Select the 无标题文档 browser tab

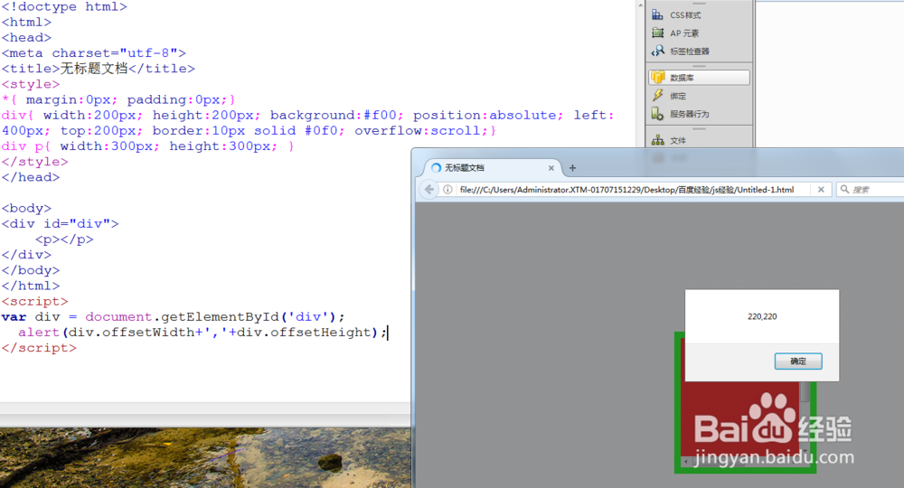[492, 168]
